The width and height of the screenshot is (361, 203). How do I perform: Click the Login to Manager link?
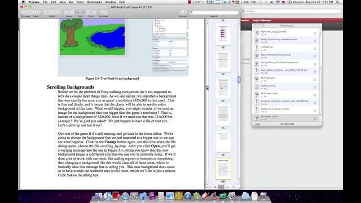click(x=262, y=20)
